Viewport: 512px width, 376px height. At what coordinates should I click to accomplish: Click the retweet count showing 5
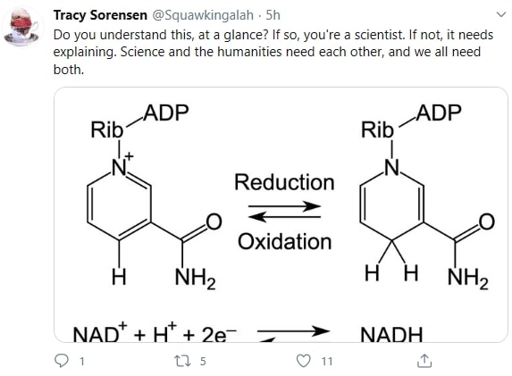pos(203,362)
